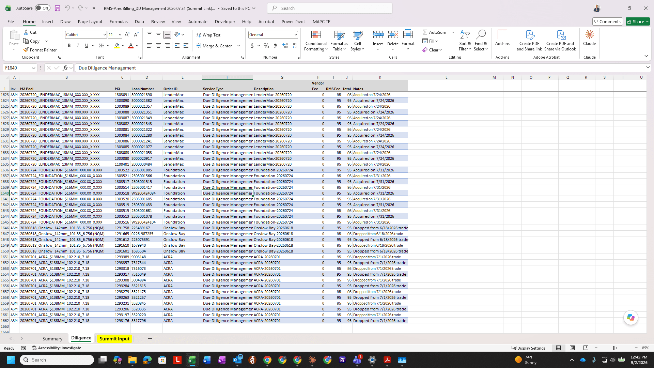The image size is (654, 368).
Task: Click the Comma Style icon
Action: point(275,46)
